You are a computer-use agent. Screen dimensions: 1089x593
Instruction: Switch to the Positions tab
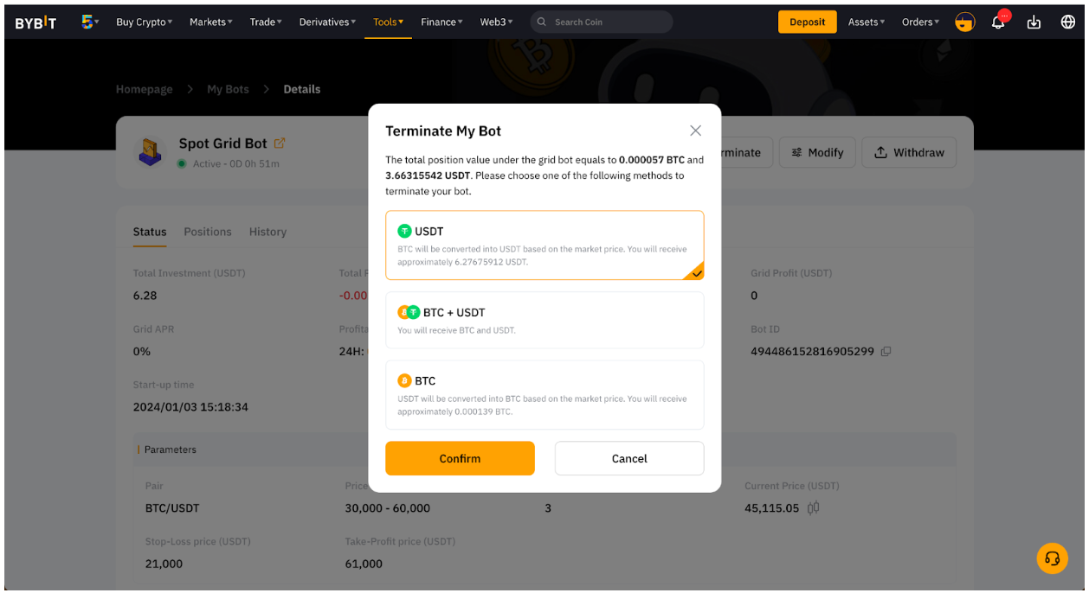[x=208, y=232]
